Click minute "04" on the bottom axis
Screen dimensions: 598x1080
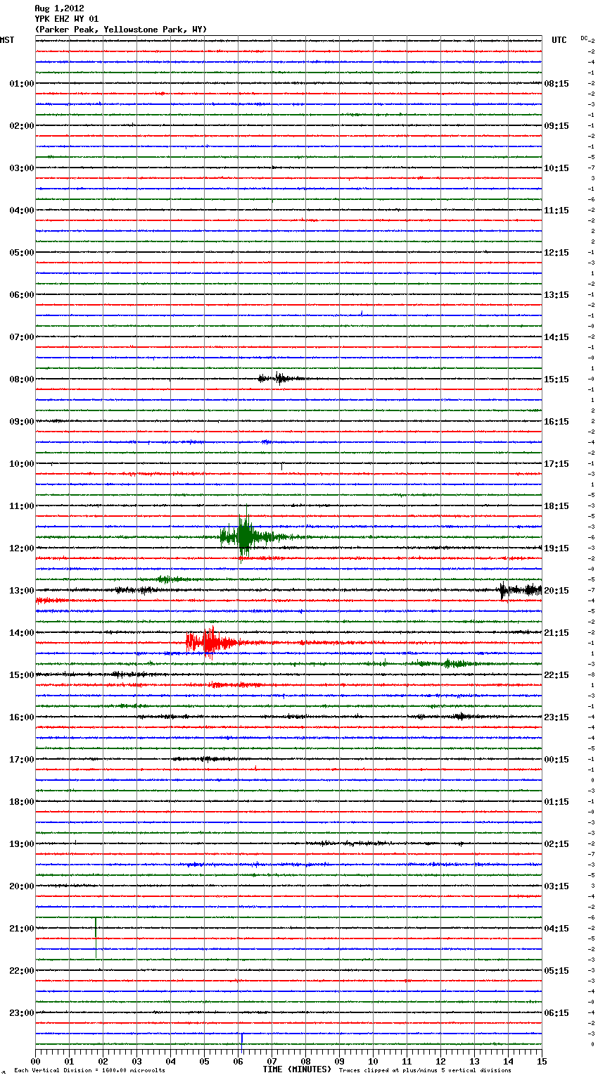(170, 1061)
